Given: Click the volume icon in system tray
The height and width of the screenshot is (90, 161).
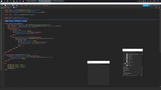Looking at the screenshot, I should [x=139, y=1].
